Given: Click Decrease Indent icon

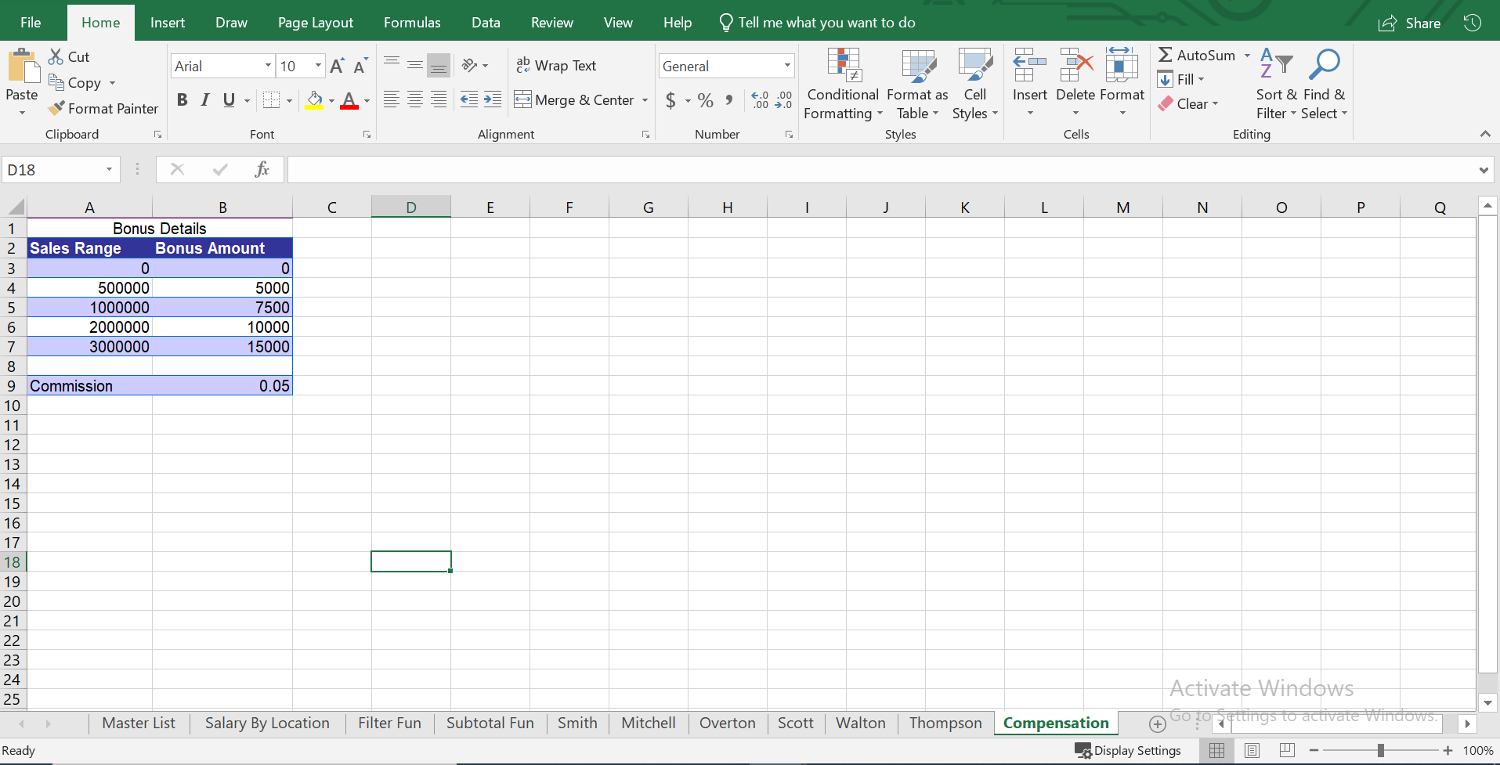Looking at the screenshot, I should (468, 99).
